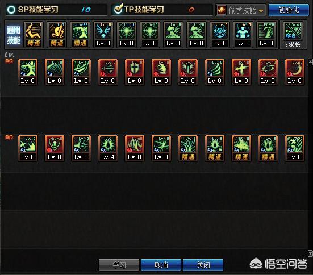The width and height of the screenshot is (313, 275).
Task: Click the scroll-up arrow of the skill list
Action: 310,62
